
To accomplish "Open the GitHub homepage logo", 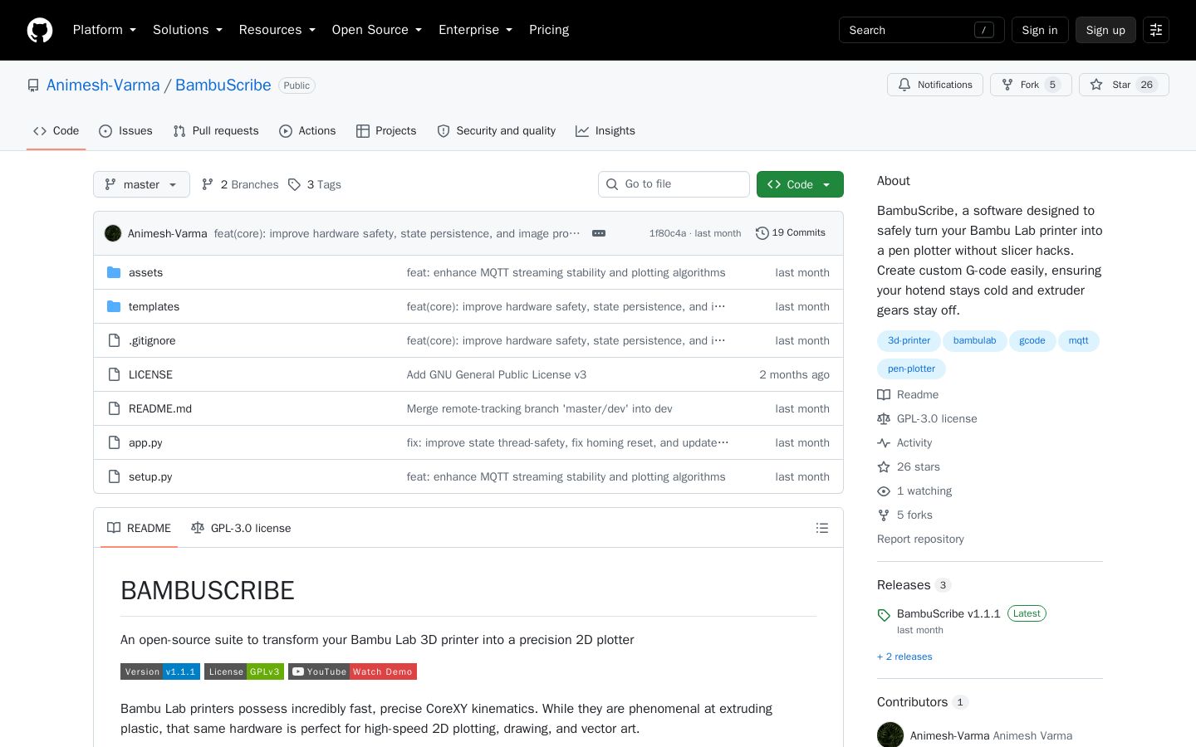I will [40, 30].
